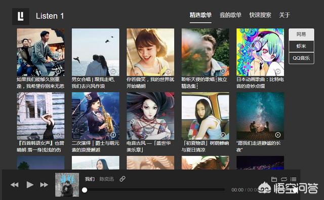Viewport: 324px width, 200px height.
Task: Click the playback progress slider handle
Action: pos(85,190)
